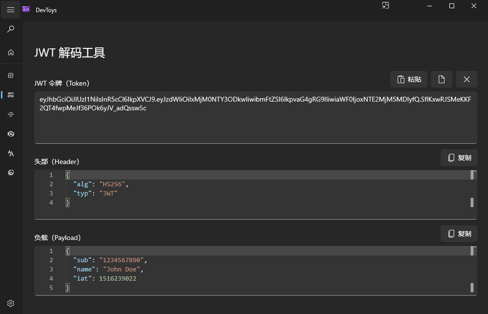Open the Formatters tool group
Viewport: 488px width, 314px height.
click(x=11, y=114)
